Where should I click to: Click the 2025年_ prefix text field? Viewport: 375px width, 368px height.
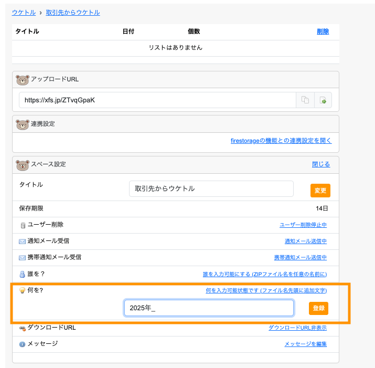209,308
